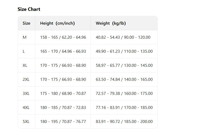Select the M size cell
This screenshot has width=202, height=137.
tap(27, 37)
